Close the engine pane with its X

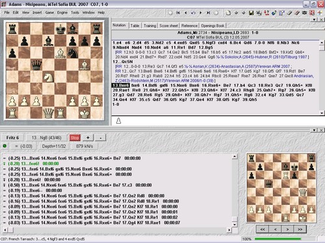(x=321, y=130)
